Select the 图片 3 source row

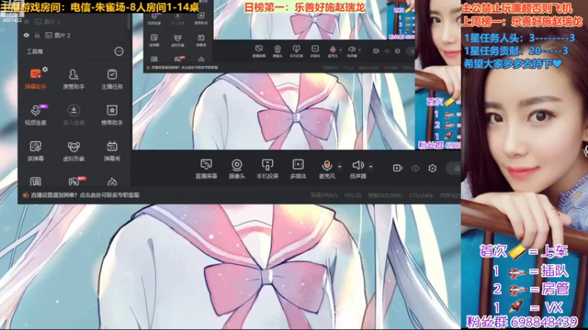coord(73,22)
